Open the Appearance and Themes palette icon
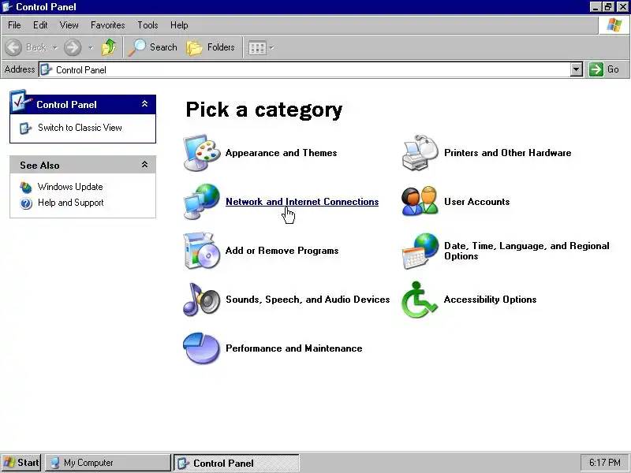Viewport: 631px width, 473px height. (x=202, y=153)
